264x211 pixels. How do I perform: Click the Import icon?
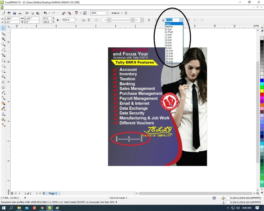(64, 13)
